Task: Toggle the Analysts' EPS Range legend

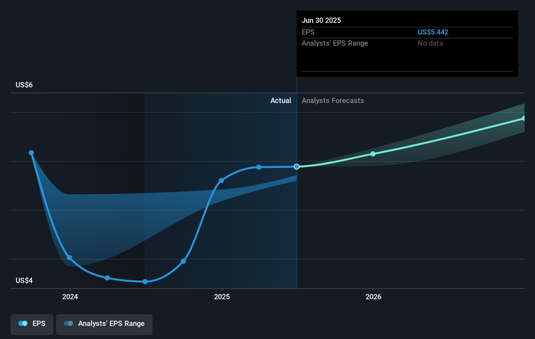Action: tap(104, 324)
